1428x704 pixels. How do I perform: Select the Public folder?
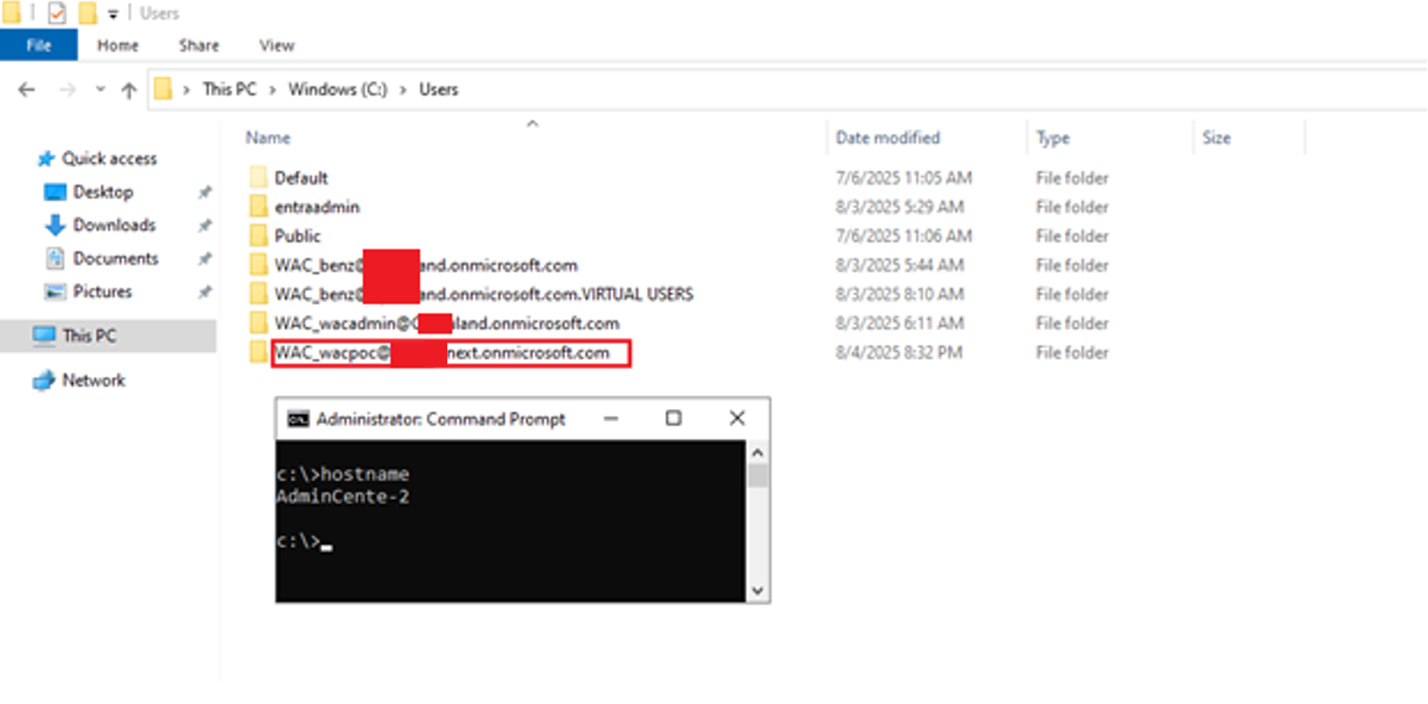click(x=297, y=236)
